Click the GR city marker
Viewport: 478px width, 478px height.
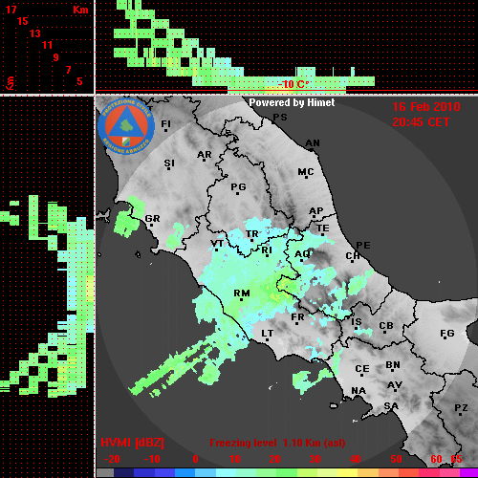click(152, 220)
